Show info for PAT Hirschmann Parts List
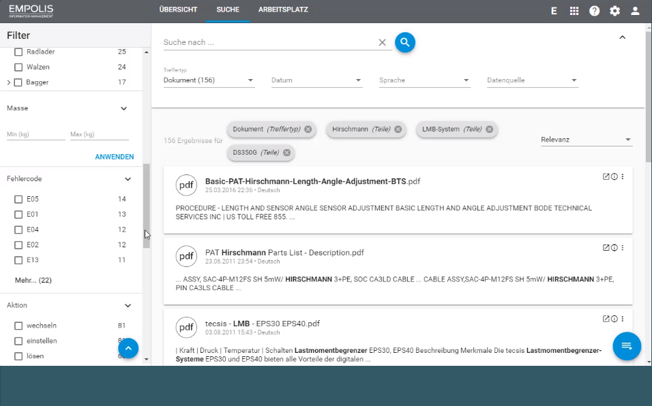652x406 pixels. pyautogui.click(x=614, y=248)
